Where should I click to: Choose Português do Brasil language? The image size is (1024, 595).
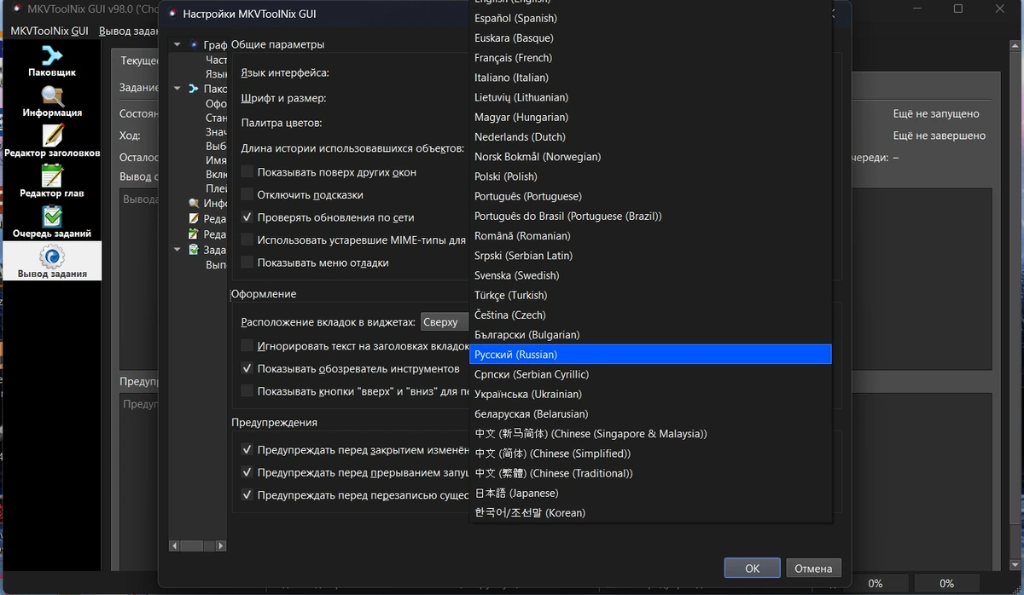650,216
